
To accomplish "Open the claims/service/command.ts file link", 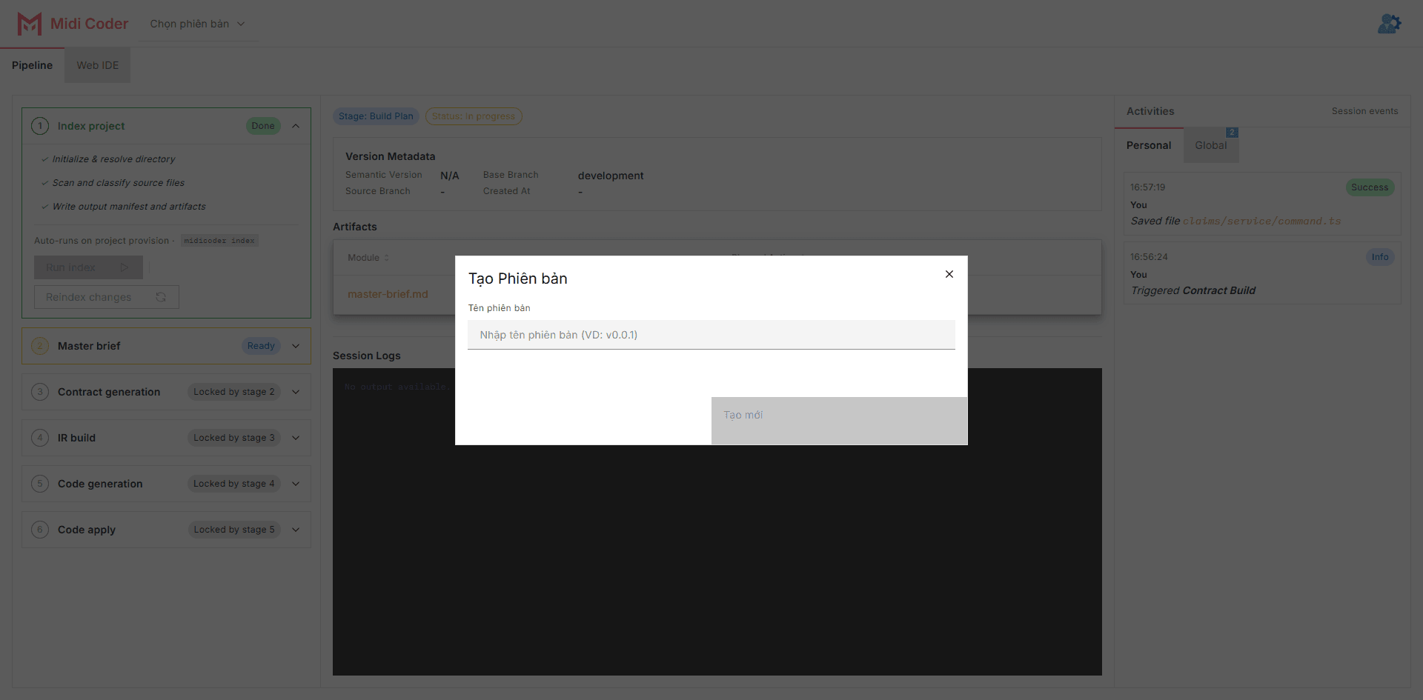I will [1261, 221].
